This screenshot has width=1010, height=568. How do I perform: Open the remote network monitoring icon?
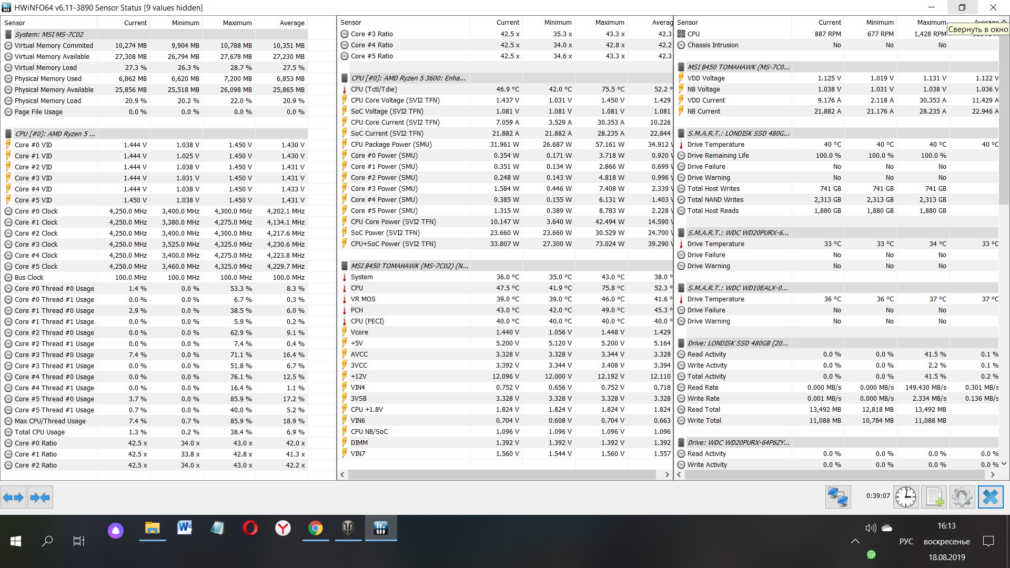(x=837, y=497)
